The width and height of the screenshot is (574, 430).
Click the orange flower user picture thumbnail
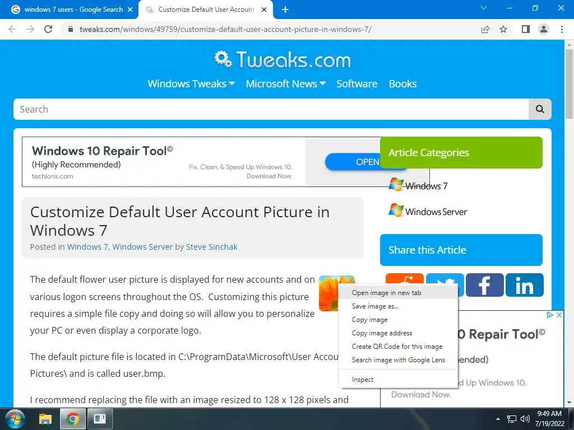click(x=328, y=293)
